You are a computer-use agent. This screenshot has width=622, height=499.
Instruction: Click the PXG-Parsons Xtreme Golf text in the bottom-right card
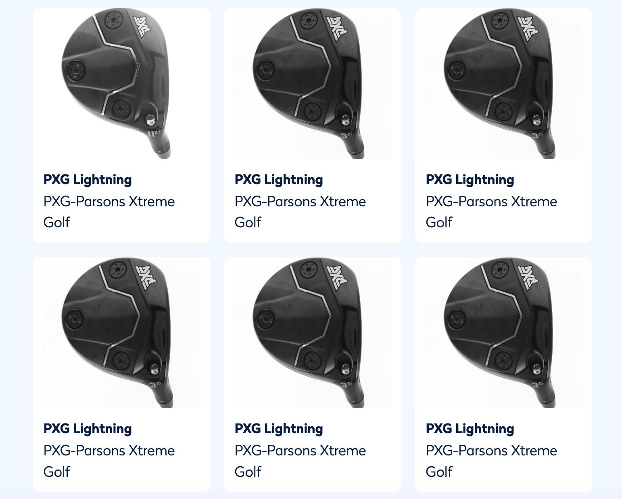(x=492, y=461)
